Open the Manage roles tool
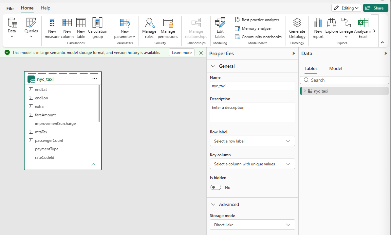The height and width of the screenshot is (235, 391). tap(149, 28)
